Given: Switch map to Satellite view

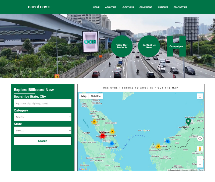Looking at the screenshot, I should [x=96, y=96].
